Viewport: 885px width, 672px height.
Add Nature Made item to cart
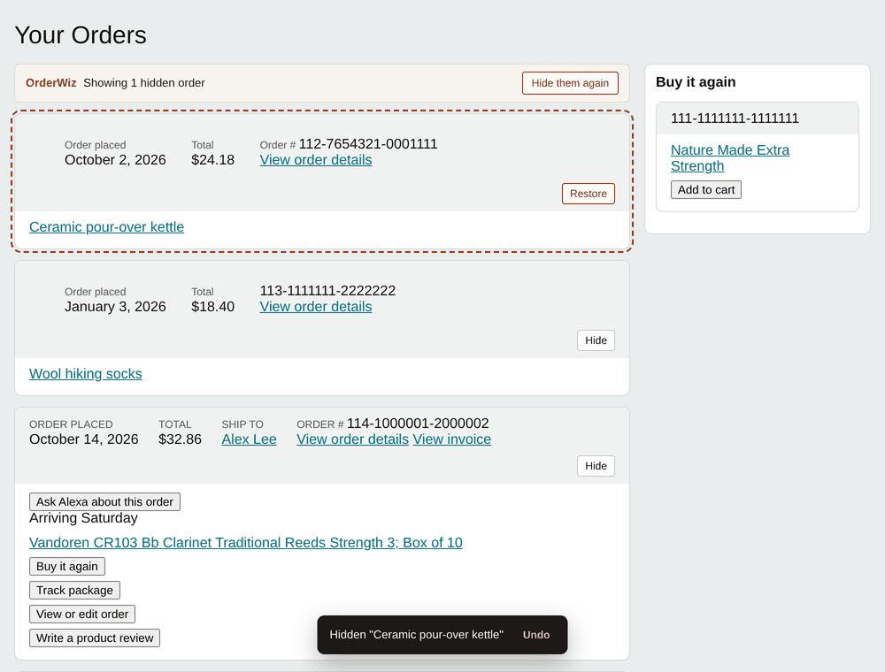point(706,190)
